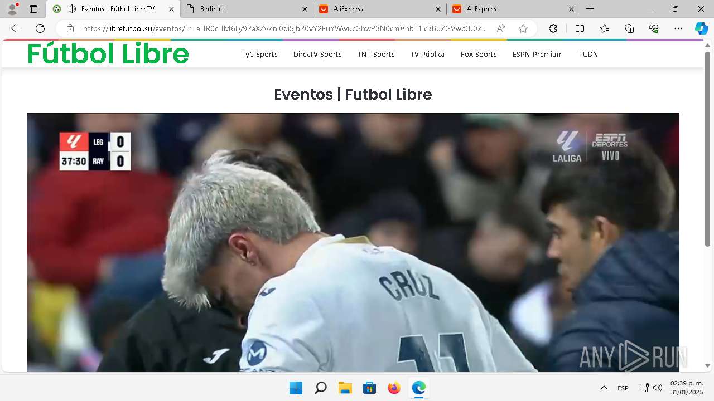Open Microsoft Store from taskbar
The height and width of the screenshot is (401, 714).
pyautogui.click(x=369, y=388)
